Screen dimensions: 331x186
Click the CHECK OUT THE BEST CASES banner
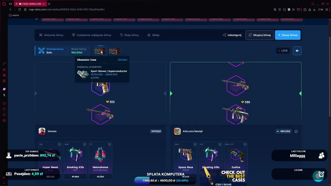point(223,177)
